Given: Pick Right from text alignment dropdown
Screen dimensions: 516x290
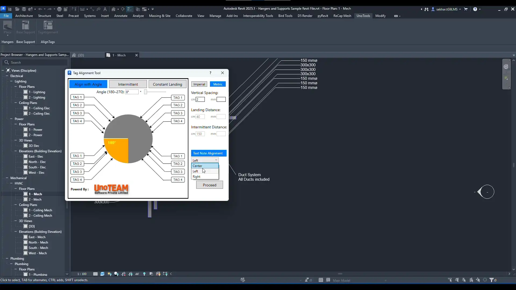Looking at the screenshot, I should pos(205,177).
